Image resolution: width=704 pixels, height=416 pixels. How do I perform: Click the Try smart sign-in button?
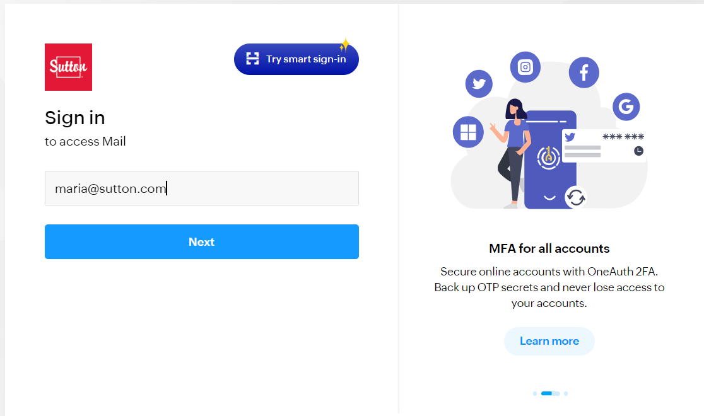point(296,59)
